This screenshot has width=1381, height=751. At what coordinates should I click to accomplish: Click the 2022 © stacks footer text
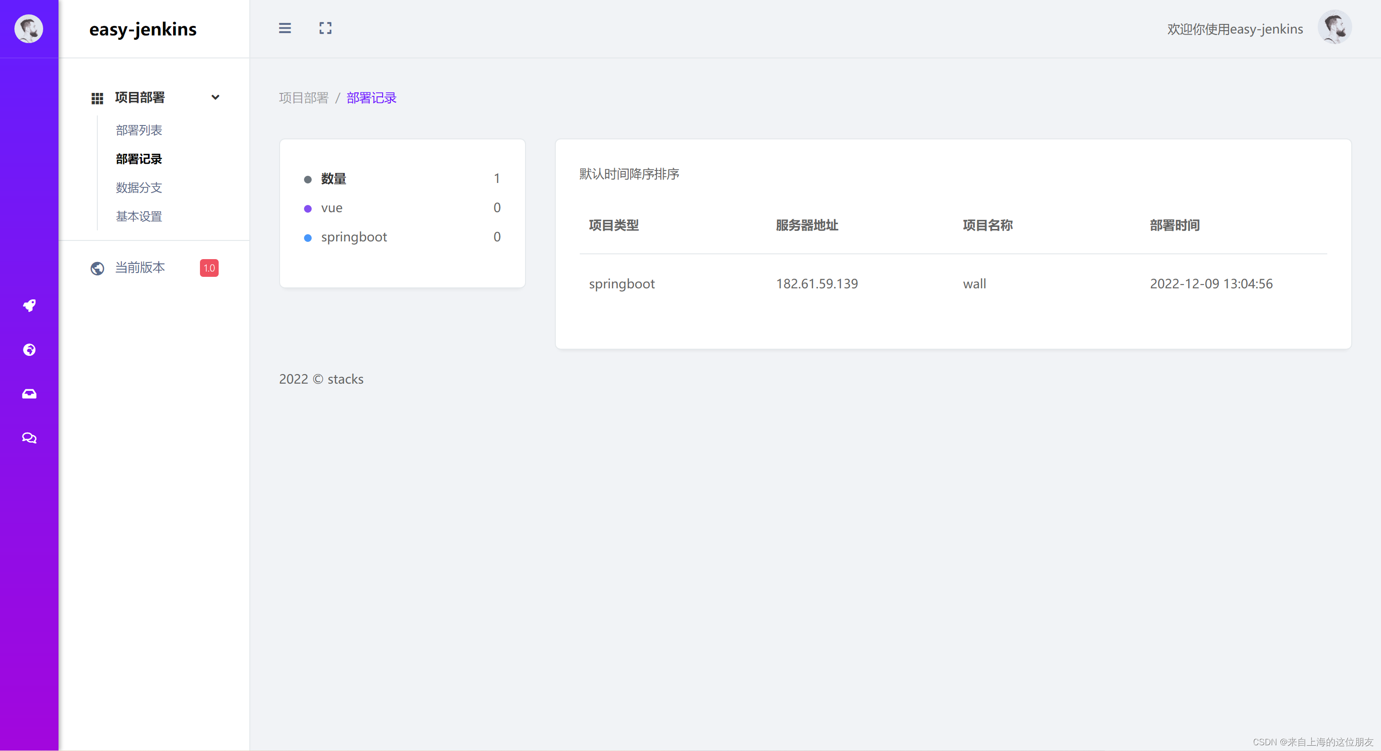321,379
